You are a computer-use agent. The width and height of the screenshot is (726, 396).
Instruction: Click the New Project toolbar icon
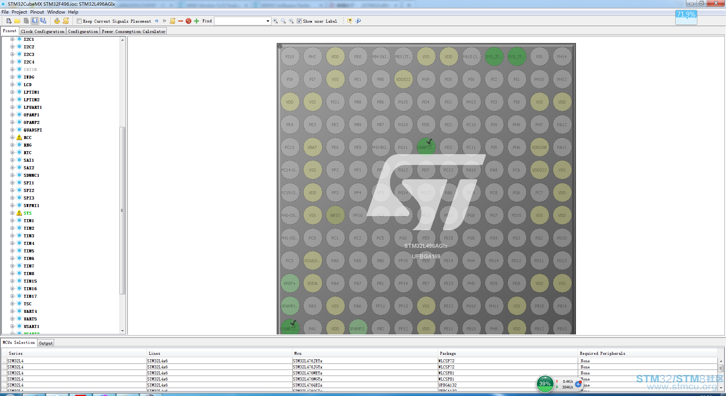[x=9, y=21]
